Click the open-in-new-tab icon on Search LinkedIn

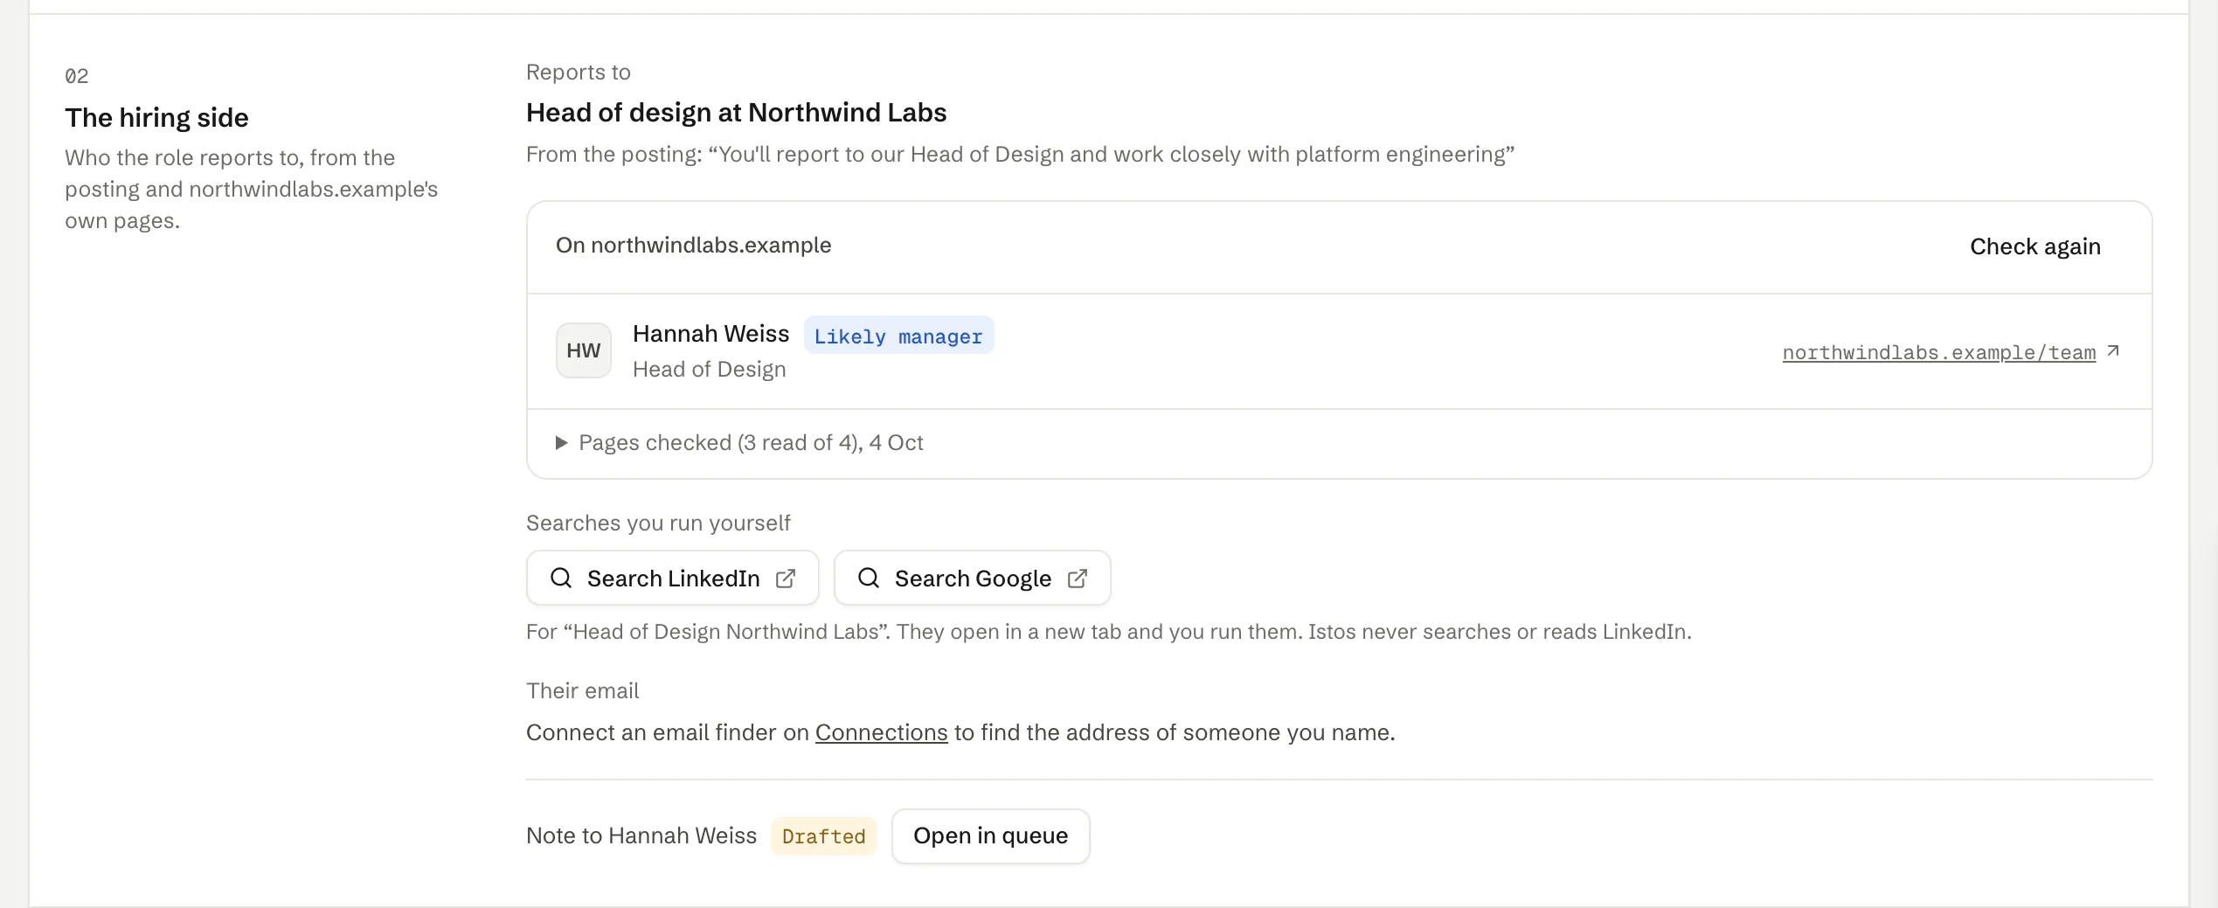coord(786,579)
